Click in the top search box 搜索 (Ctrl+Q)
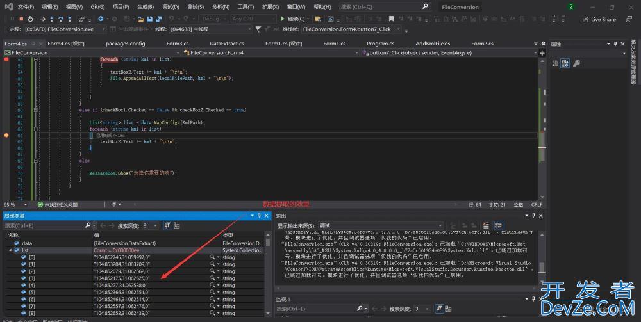This screenshot has width=641, height=322. pos(384,6)
